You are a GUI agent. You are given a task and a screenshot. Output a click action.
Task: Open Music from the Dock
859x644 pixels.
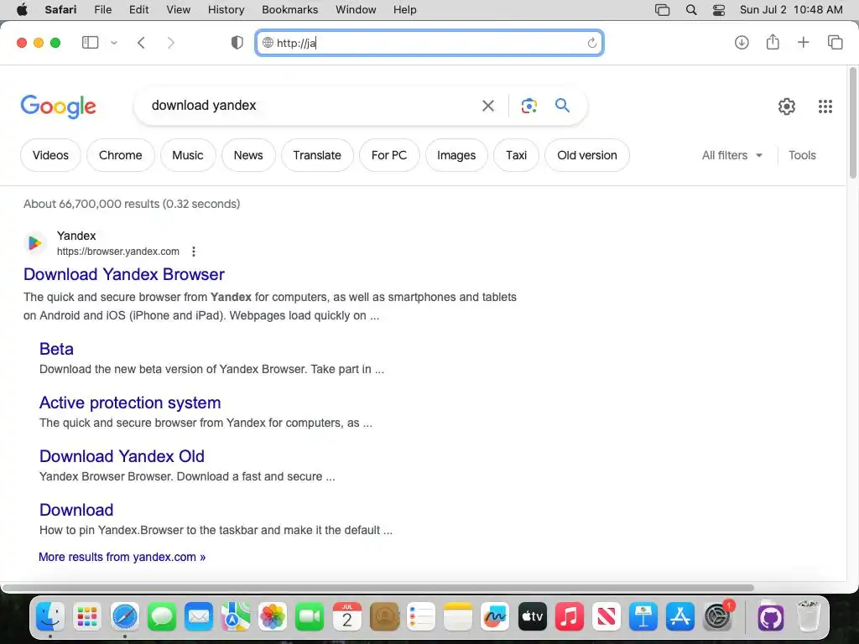(570, 616)
